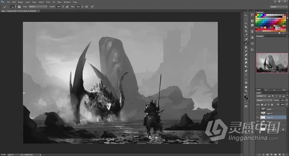Toggle the Brush panel from options bar
Screen dimensions: 289x156
click(19, 7)
